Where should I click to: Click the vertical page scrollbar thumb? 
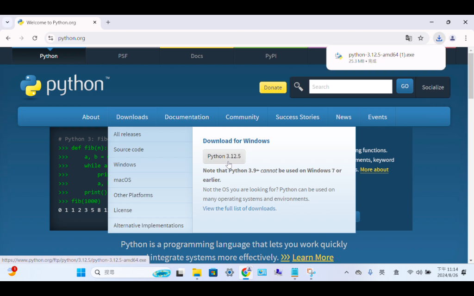[x=471, y=75]
